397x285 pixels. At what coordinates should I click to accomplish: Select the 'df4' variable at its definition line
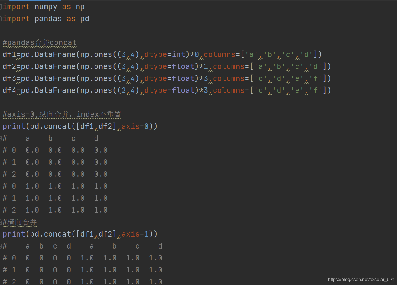tap(9, 90)
